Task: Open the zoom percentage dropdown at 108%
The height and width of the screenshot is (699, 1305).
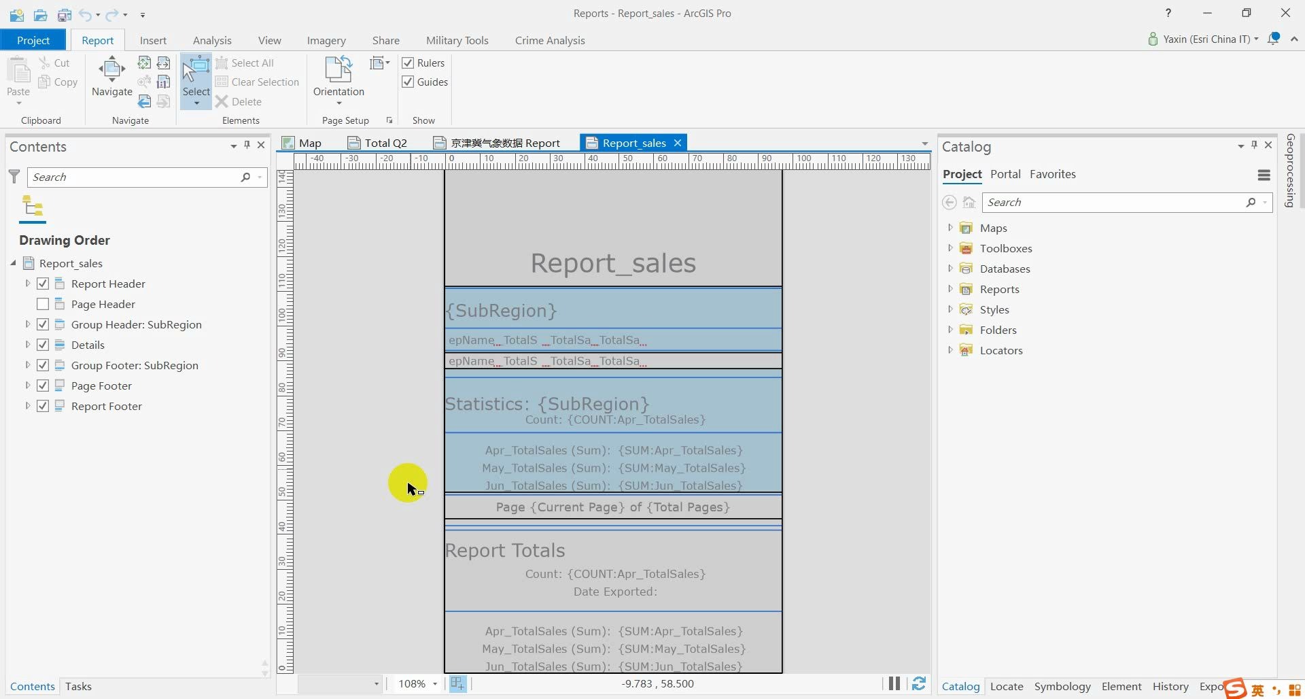Action: (x=435, y=684)
